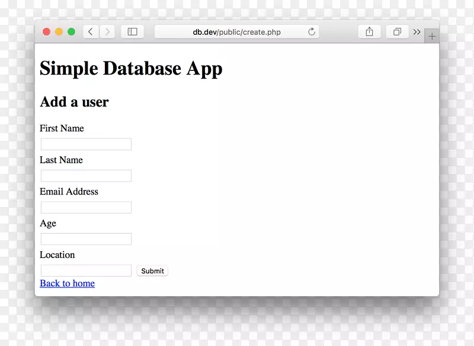Minimize the window with the yellow button
The width and height of the screenshot is (474, 346).
coord(59,32)
